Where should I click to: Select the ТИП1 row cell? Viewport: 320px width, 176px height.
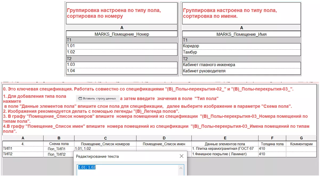click(23, 149)
